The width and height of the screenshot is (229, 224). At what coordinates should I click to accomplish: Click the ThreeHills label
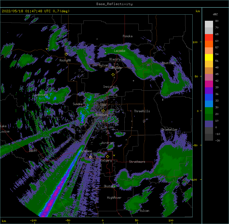[x=142, y=111]
